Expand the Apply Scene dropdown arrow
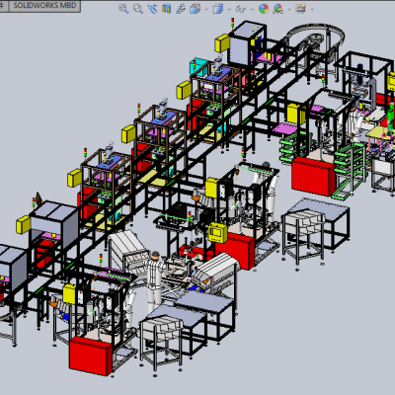 pyautogui.click(x=289, y=9)
